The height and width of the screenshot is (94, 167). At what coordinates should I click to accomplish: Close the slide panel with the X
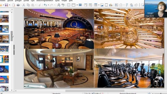(12, 9)
